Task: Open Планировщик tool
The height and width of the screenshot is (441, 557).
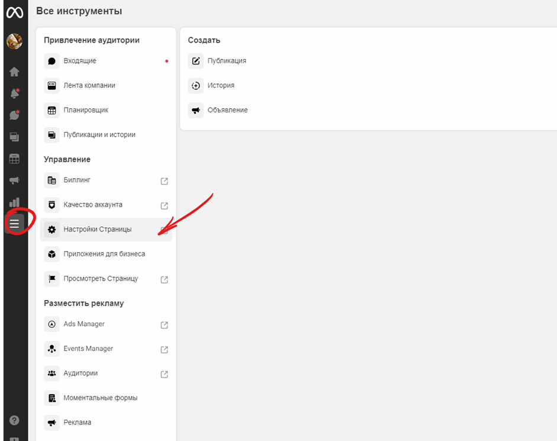Action: click(x=86, y=110)
